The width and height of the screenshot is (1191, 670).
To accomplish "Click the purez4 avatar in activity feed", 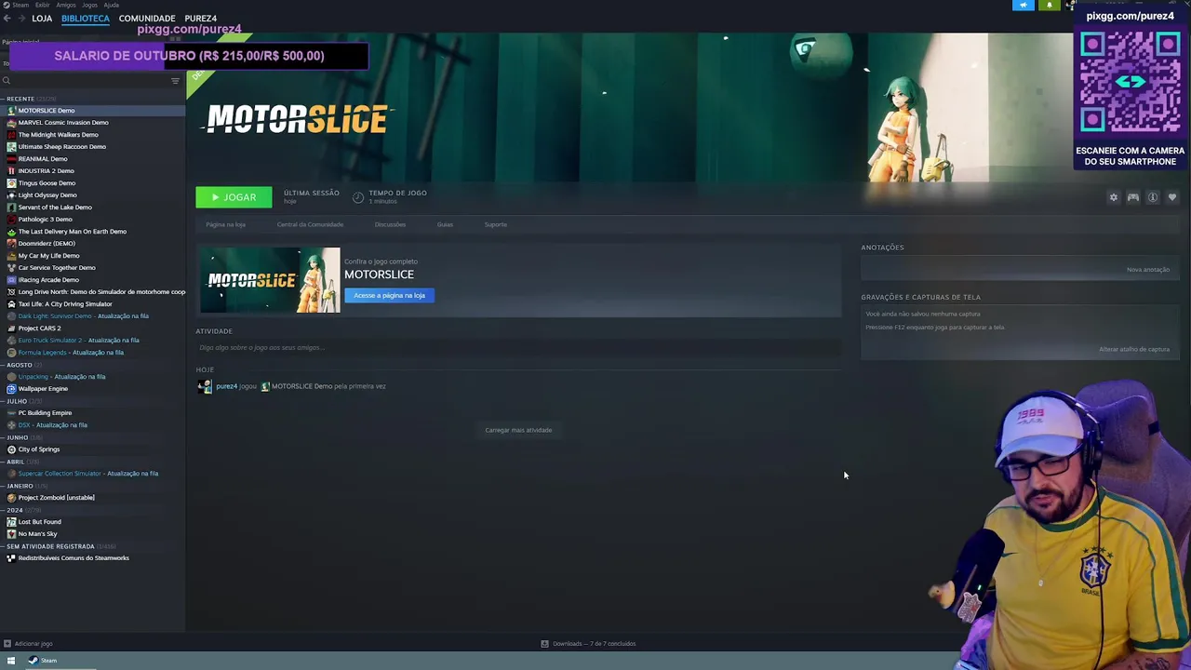I will [205, 386].
